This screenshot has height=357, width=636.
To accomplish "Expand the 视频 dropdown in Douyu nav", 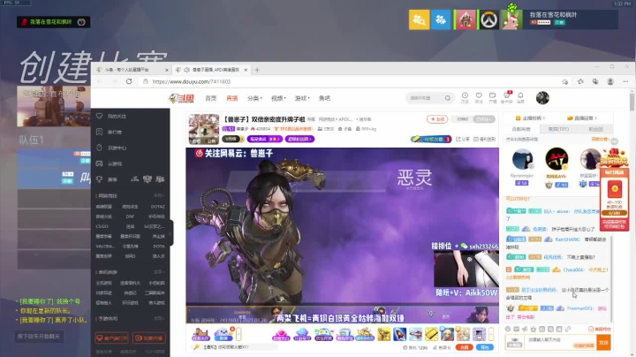I will pos(278,98).
